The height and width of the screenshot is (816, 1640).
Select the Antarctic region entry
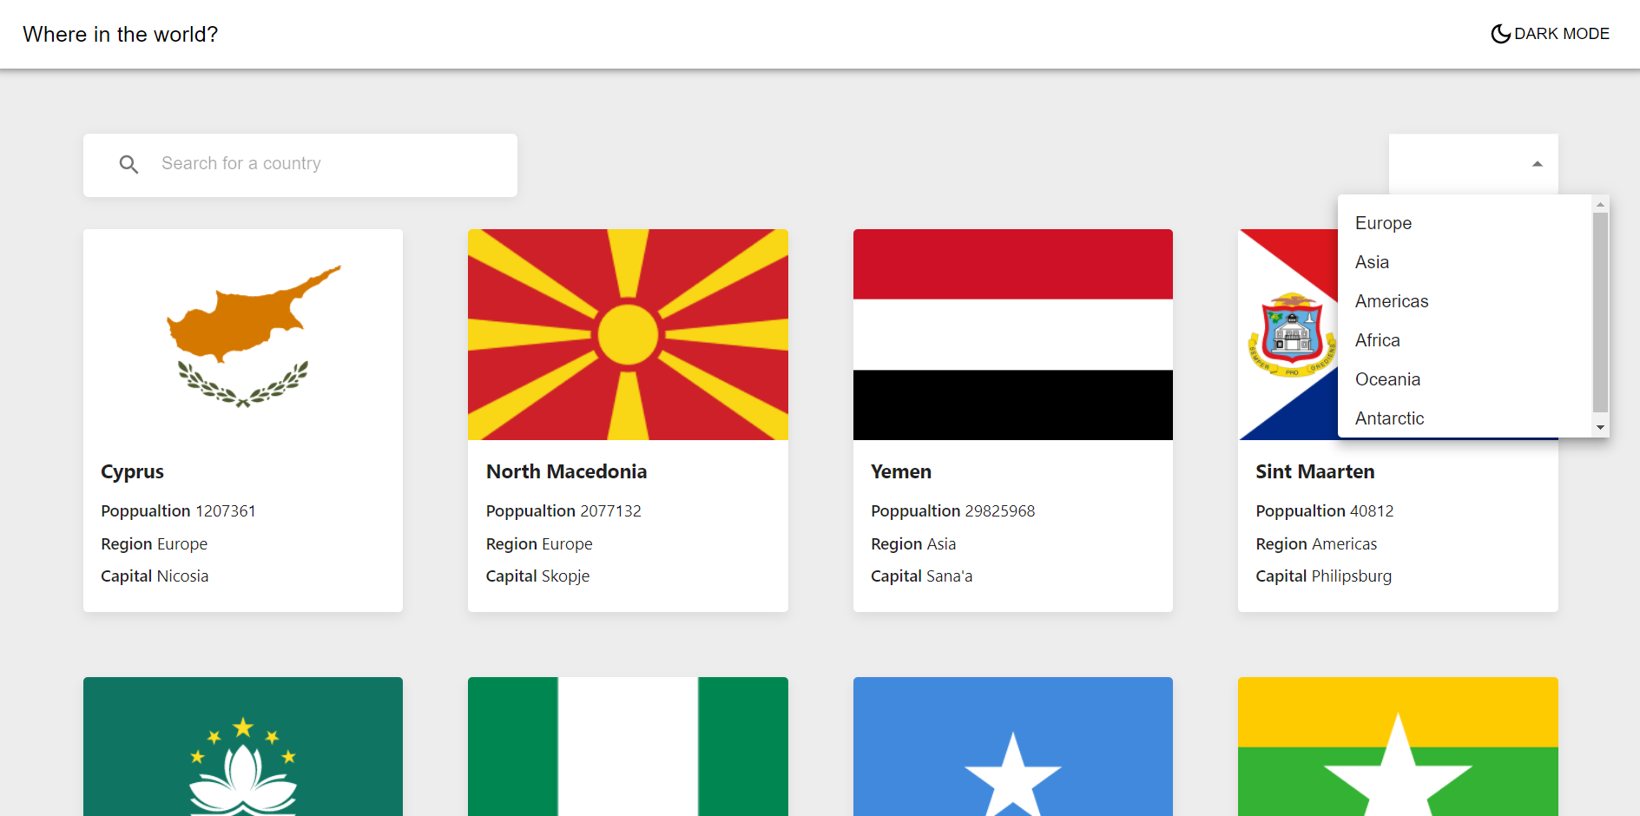coord(1389,418)
